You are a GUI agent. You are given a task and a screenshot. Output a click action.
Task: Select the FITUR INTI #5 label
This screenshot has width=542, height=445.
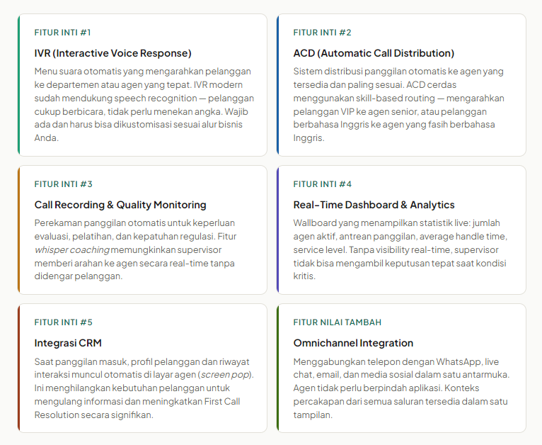[63, 322]
